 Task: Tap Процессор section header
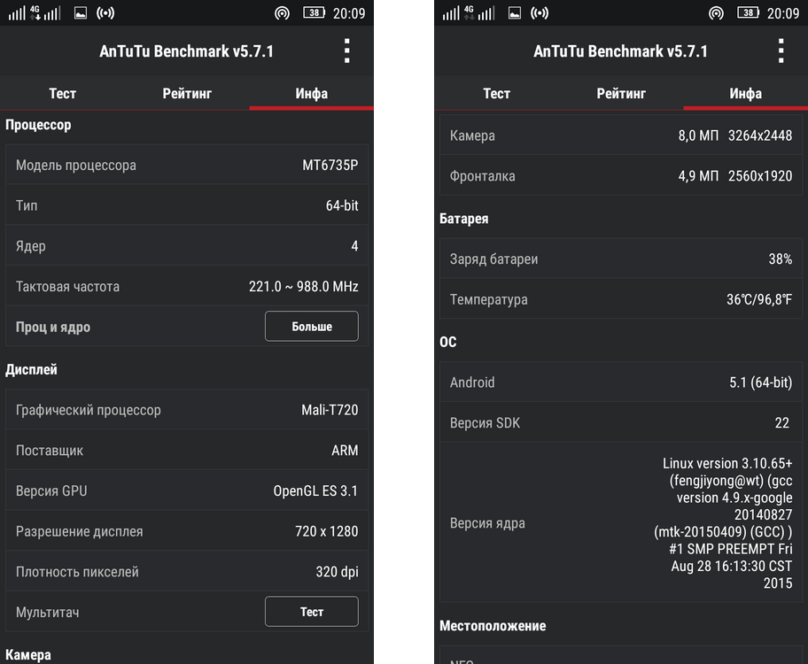[x=38, y=125]
